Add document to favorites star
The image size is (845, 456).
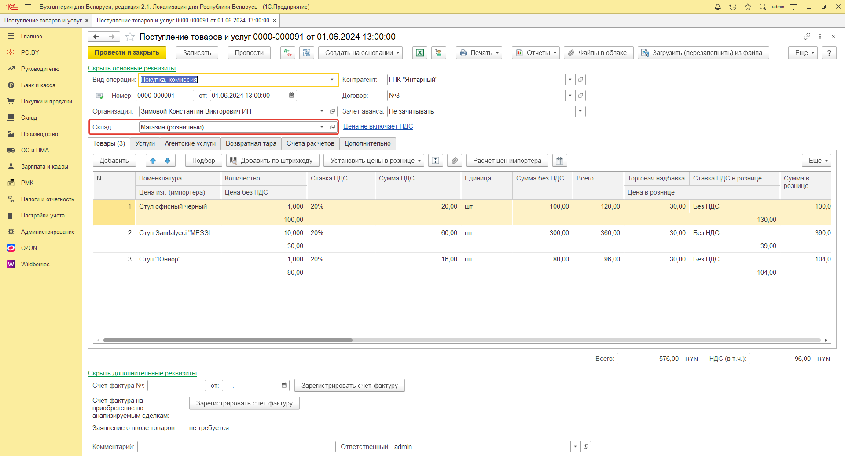[x=130, y=37]
